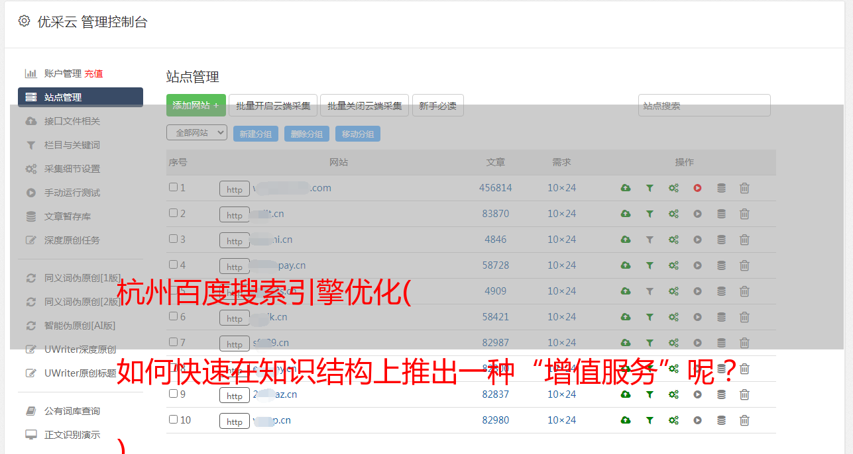Click play icon in the 4909 row
Screen dimensions: 853x454
point(697,291)
